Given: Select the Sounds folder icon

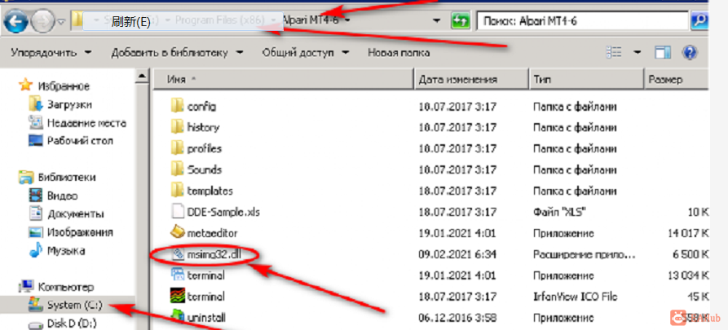Looking at the screenshot, I should point(178,169).
